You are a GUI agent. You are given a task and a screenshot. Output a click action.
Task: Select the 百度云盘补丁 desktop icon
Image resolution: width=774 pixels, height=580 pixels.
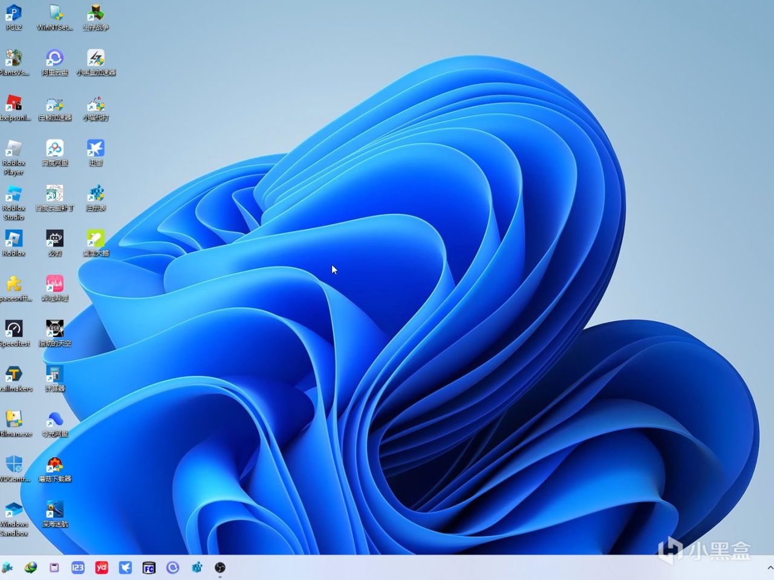point(54,198)
